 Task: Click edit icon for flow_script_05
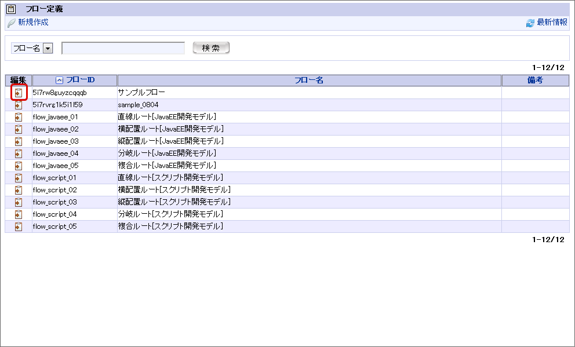point(19,227)
